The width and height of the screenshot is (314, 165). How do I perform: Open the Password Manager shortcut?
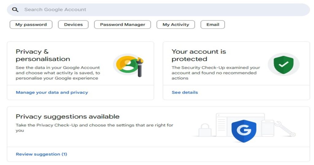(123, 25)
